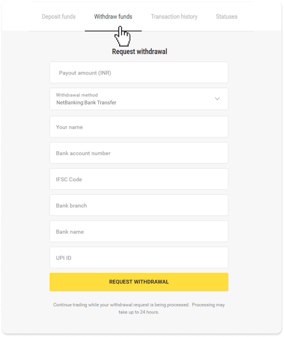
Task: Click the Payout amount (INR) field
Action: point(139,72)
